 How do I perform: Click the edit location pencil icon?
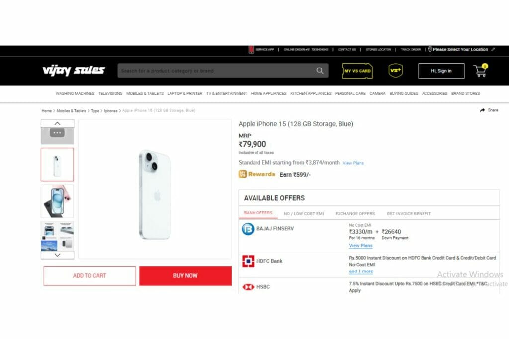[493, 49]
